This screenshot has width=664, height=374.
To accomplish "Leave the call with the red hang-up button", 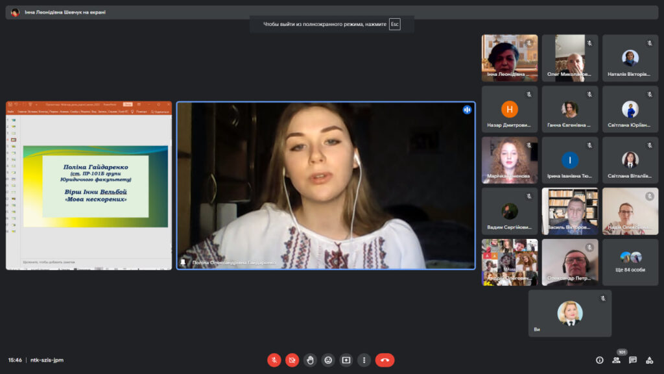I will click(x=385, y=360).
